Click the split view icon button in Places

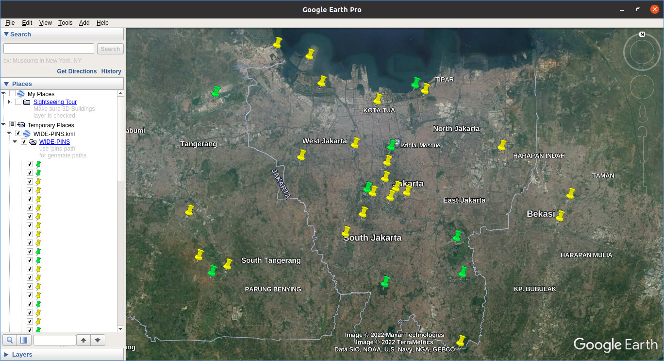coord(24,340)
